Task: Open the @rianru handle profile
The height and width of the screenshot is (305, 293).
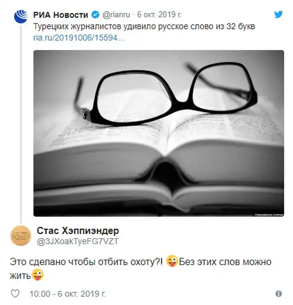Action: [116, 15]
